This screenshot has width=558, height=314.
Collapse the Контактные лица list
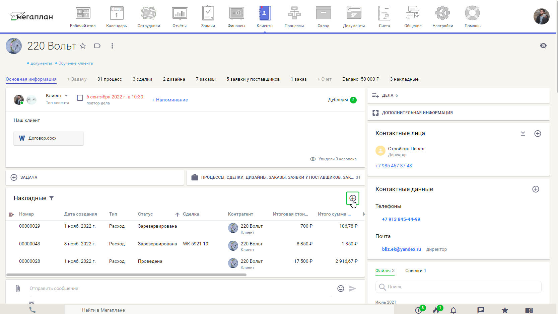point(523,134)
